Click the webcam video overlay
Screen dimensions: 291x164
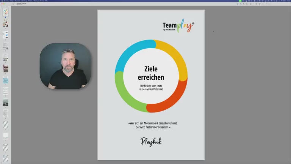click(x=65, y=66)
